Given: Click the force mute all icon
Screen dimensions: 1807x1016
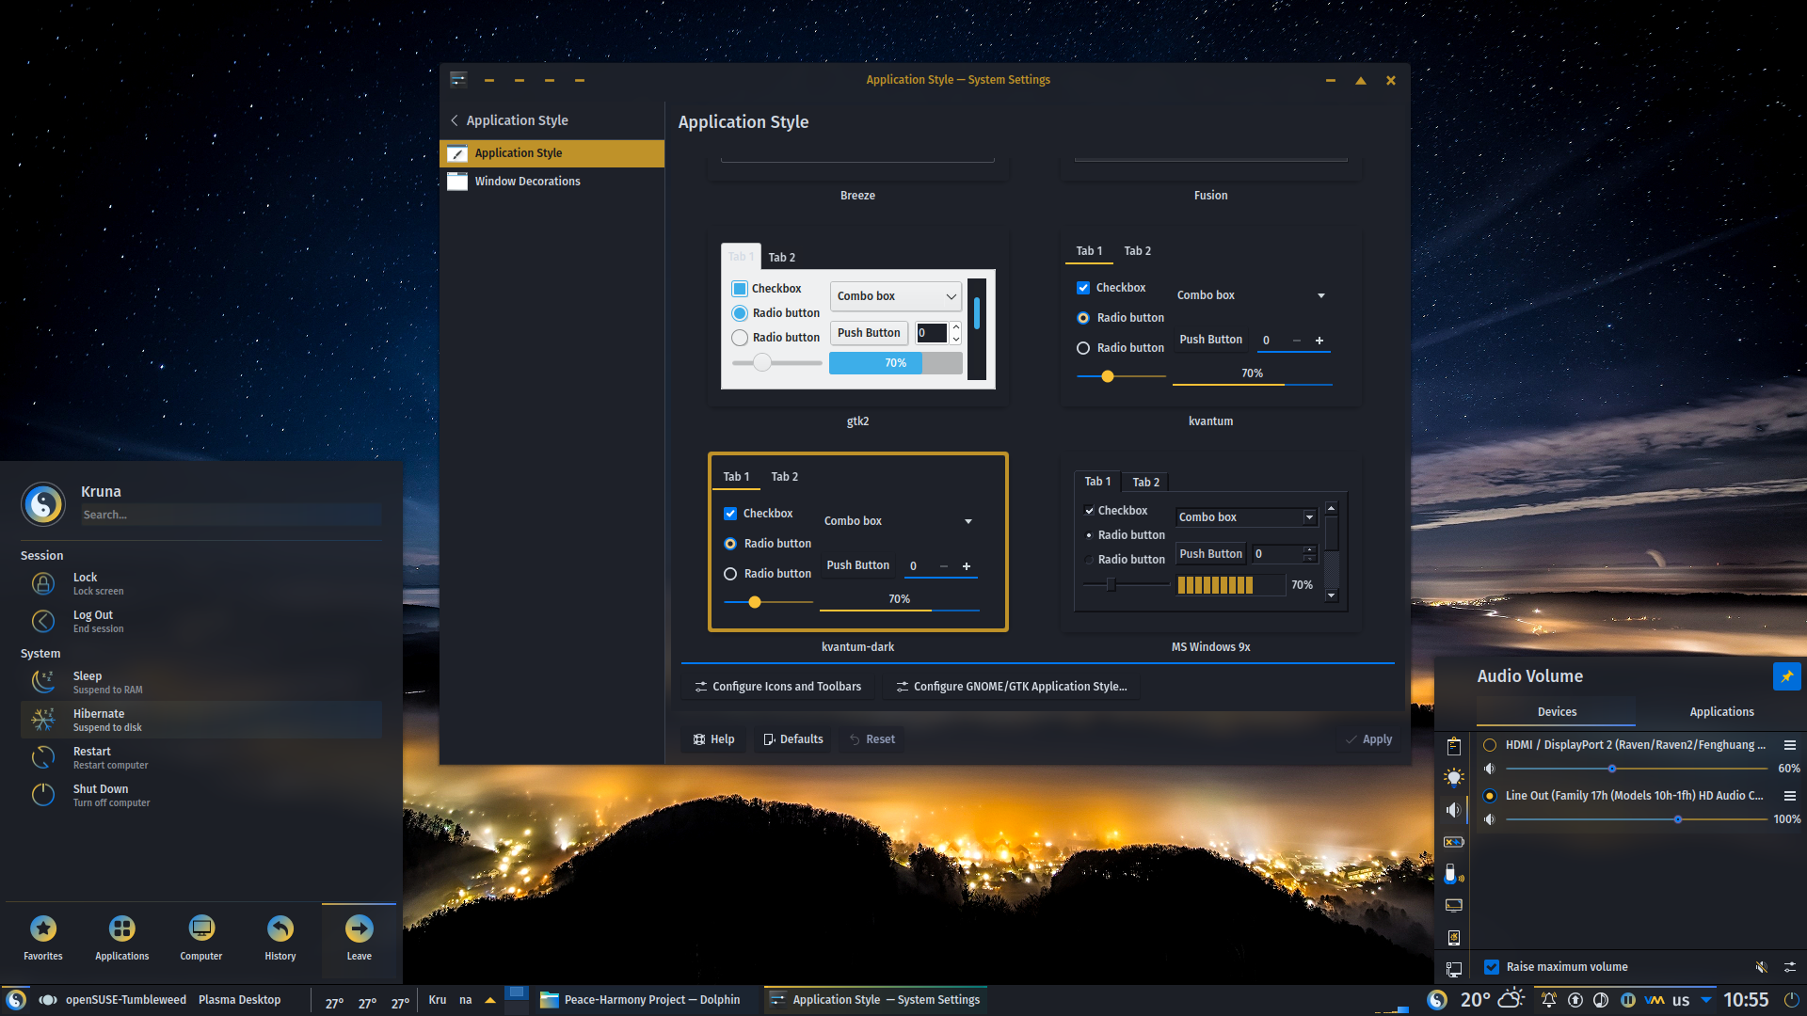Looking at the screenshot, I should coord(1761,967).
